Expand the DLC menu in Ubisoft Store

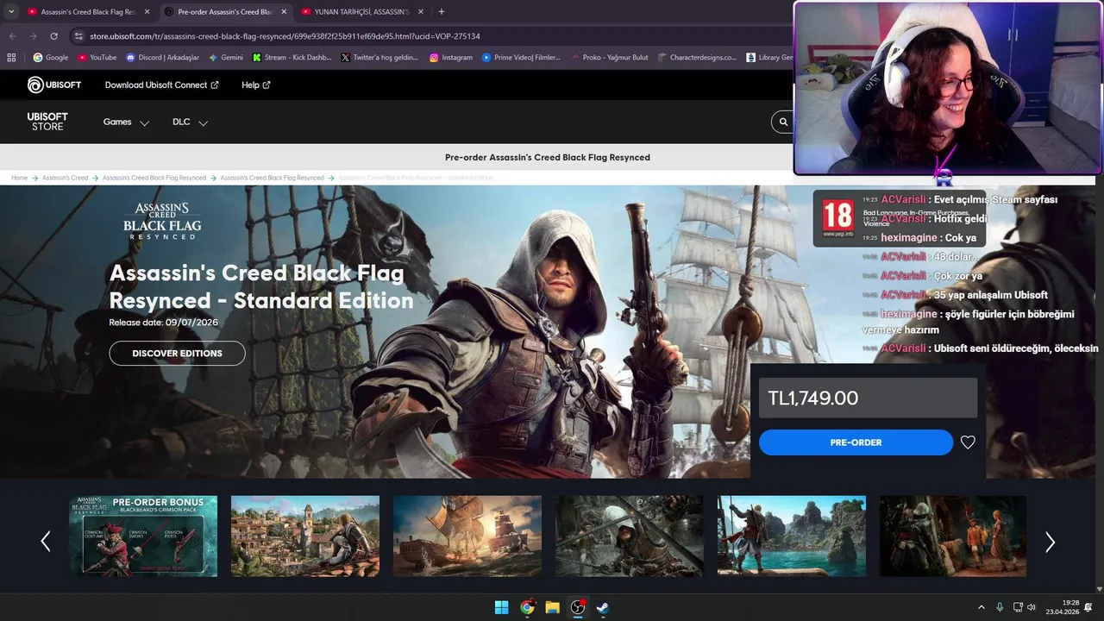190,122
